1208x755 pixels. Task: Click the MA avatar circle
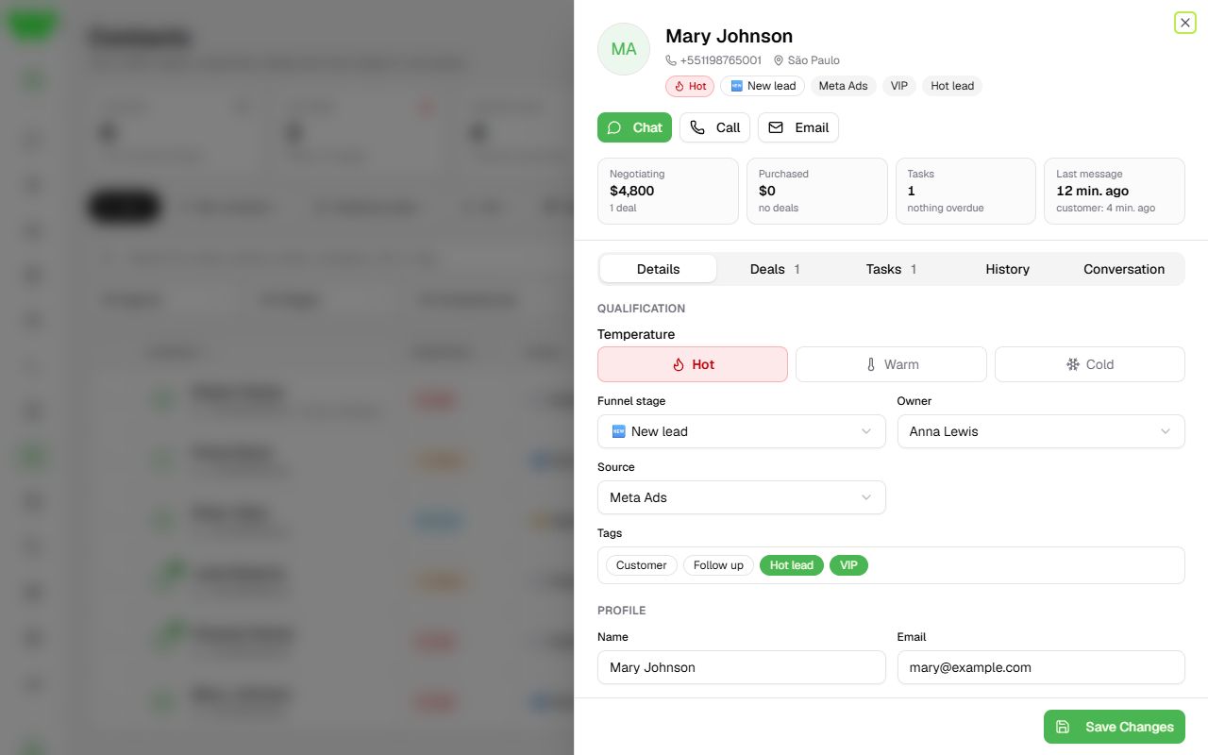(624, 49)
